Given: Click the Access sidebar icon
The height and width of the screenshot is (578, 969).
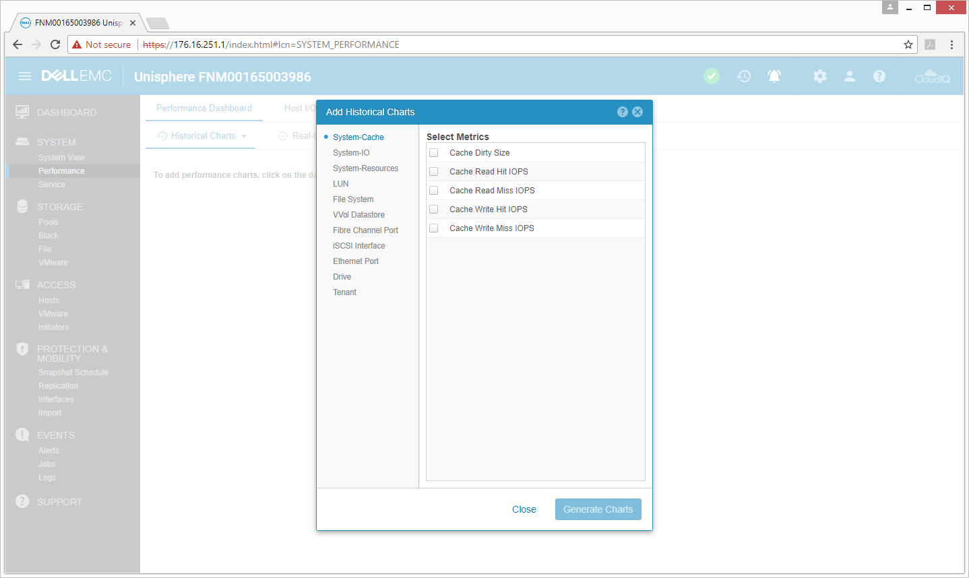Looking at the screenshot, I should pyautogui.click(x=22, y=284).
